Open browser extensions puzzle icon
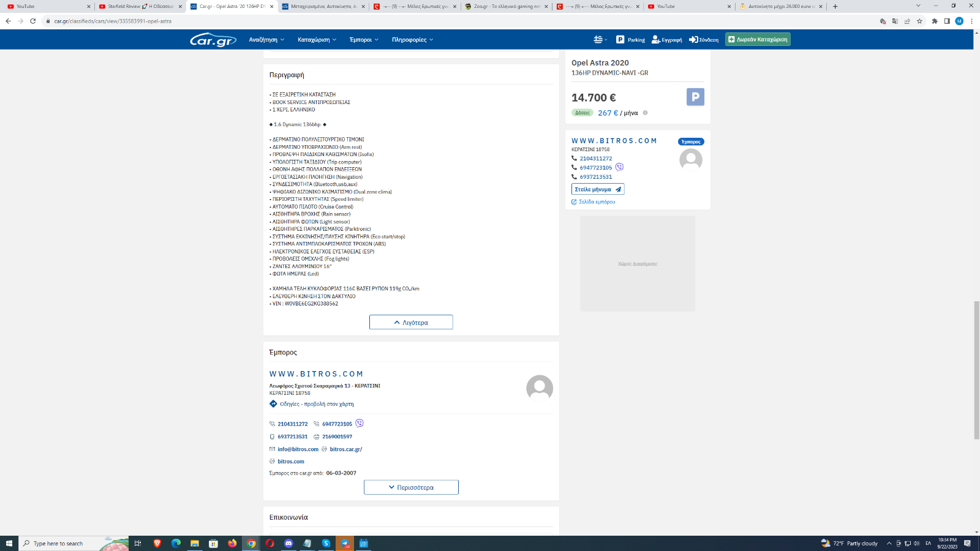The width and height of the screenshot is (980, 551). [x=935, y=21]
